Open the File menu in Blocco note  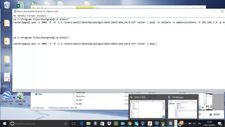(14, 16)
